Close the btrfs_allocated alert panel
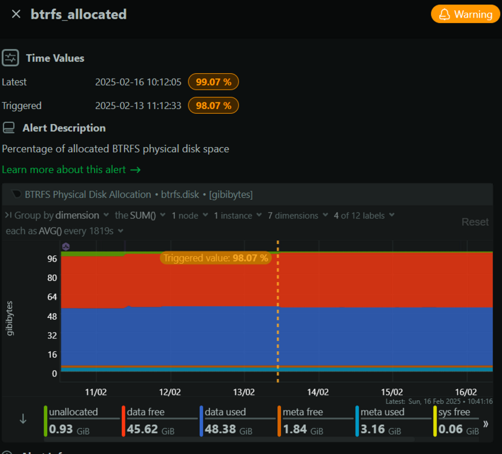The width and height of the screenshot is (502, 454). [16, 14]
